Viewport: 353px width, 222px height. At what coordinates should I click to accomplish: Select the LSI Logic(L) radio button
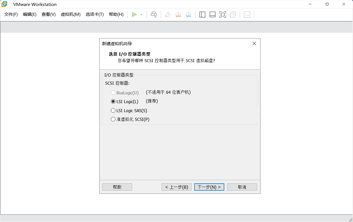pos(113,101)
